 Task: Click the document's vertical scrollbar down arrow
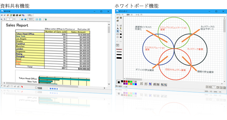click(x=109, y=84)
